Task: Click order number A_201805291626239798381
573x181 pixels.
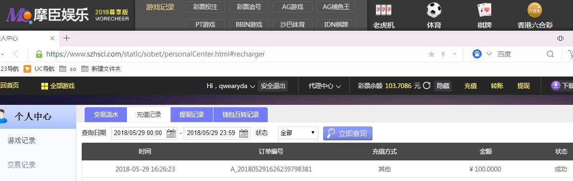Action: click(x=271, y=170)
